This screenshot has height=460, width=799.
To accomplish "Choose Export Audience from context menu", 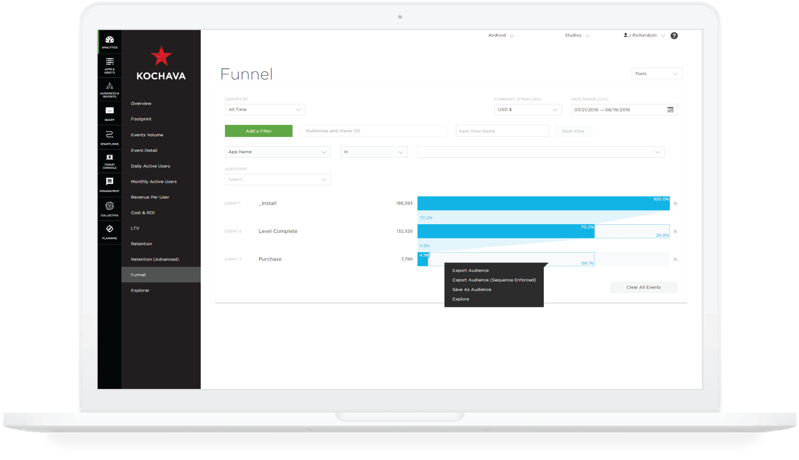I will [x=471, y=270].
